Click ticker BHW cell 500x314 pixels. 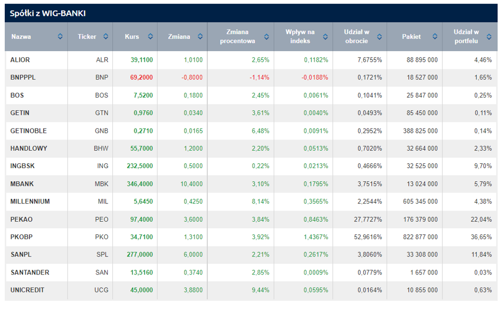coord(101,149)
